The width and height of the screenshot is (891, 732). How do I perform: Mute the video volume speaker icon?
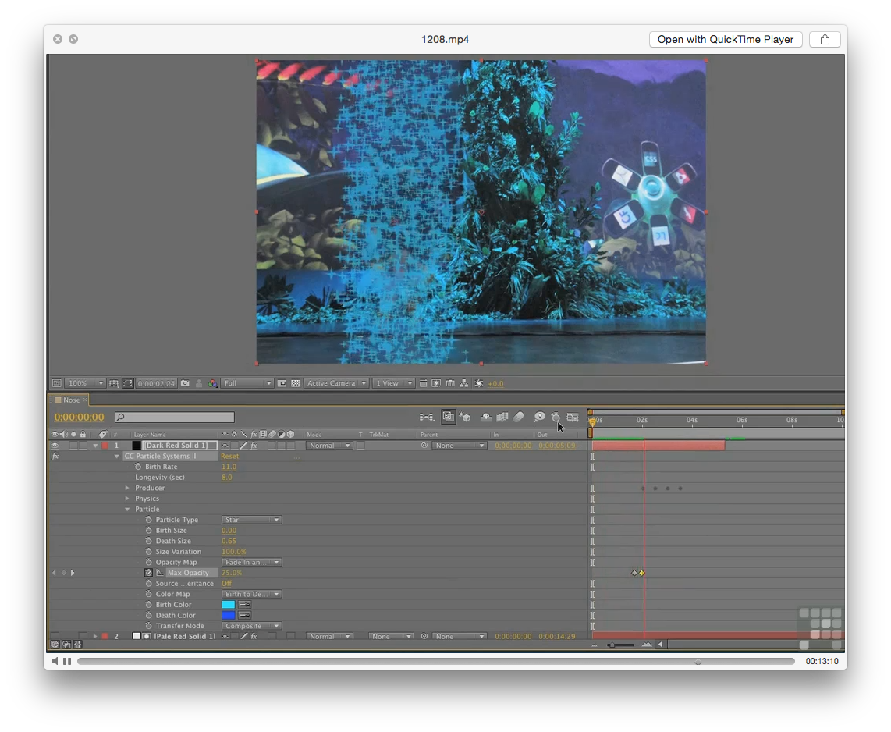click(x=55, y=661)
